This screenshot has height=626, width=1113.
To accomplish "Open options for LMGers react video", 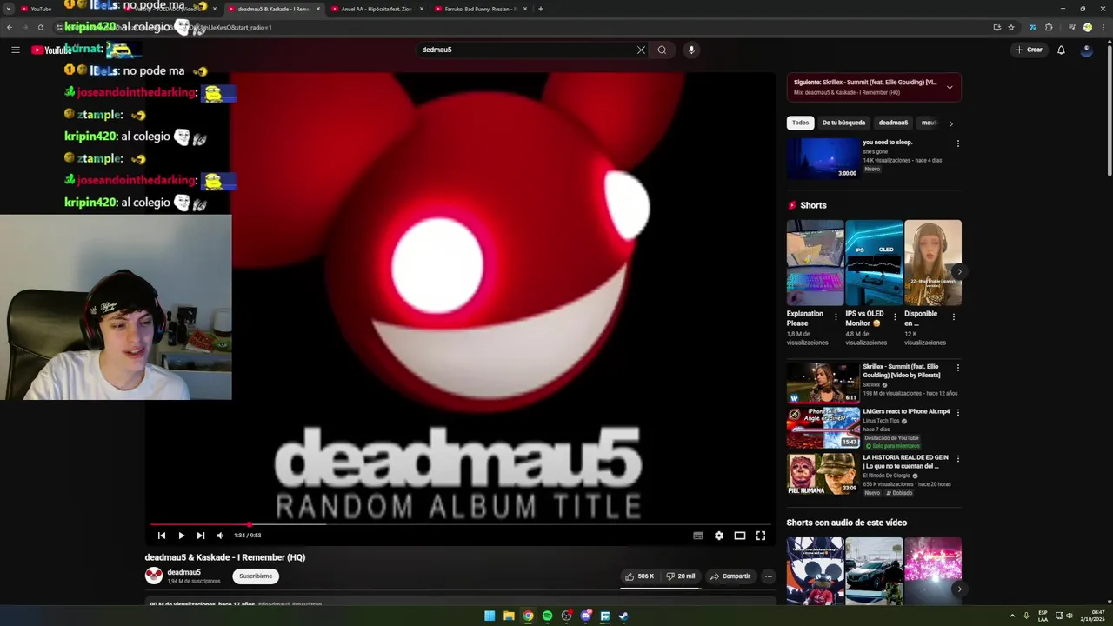I will tap(958, 413).
